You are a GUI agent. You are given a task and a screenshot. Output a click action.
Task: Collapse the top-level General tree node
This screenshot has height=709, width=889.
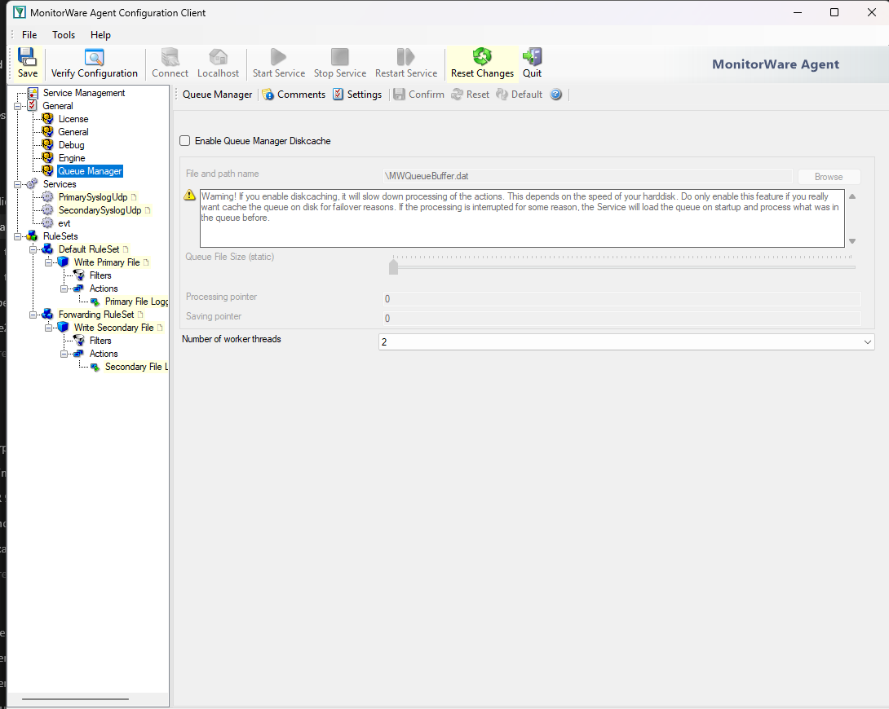(x=18, y=106)
